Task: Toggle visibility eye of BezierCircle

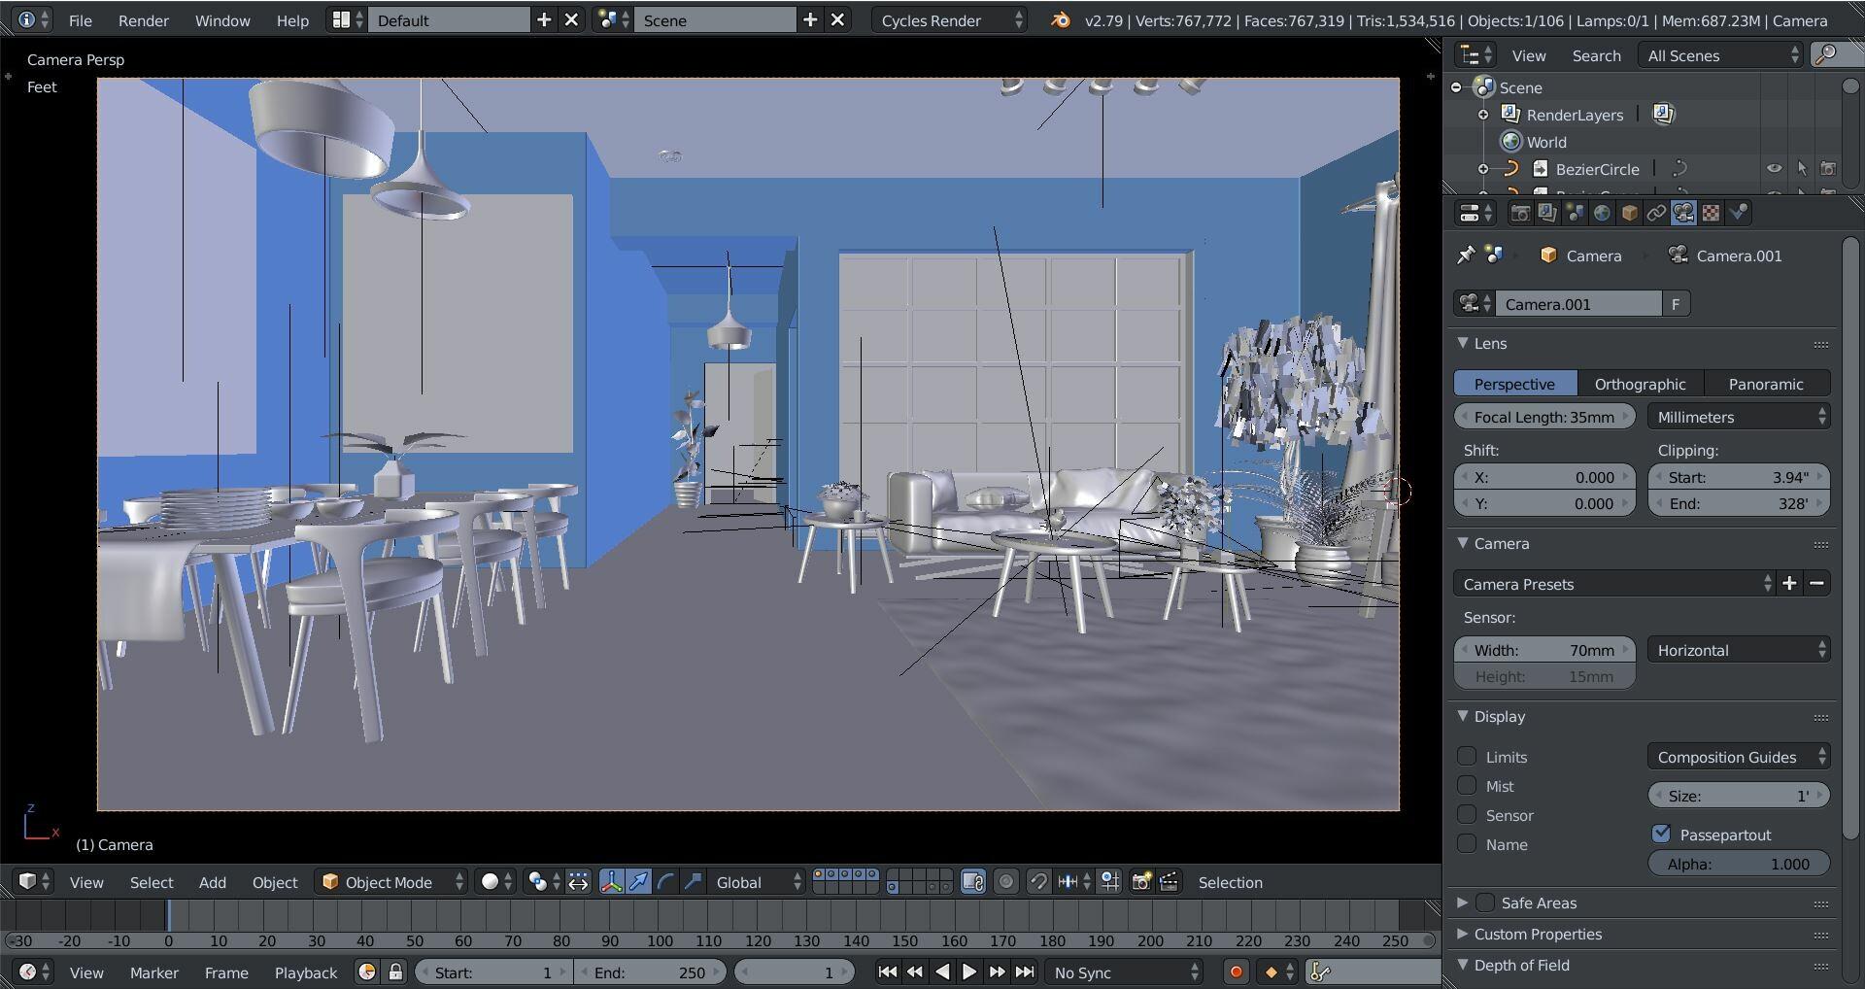Action: coord(1774,169)
